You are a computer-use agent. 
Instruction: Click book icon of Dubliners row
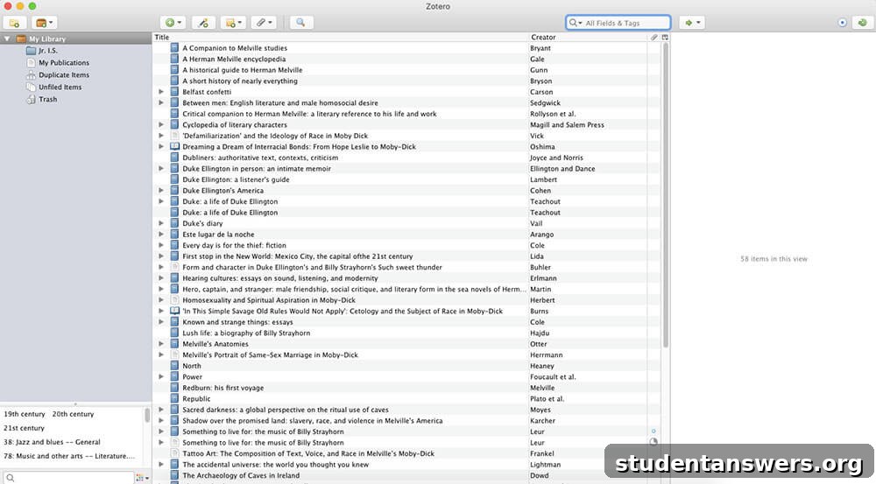point(174,158)
